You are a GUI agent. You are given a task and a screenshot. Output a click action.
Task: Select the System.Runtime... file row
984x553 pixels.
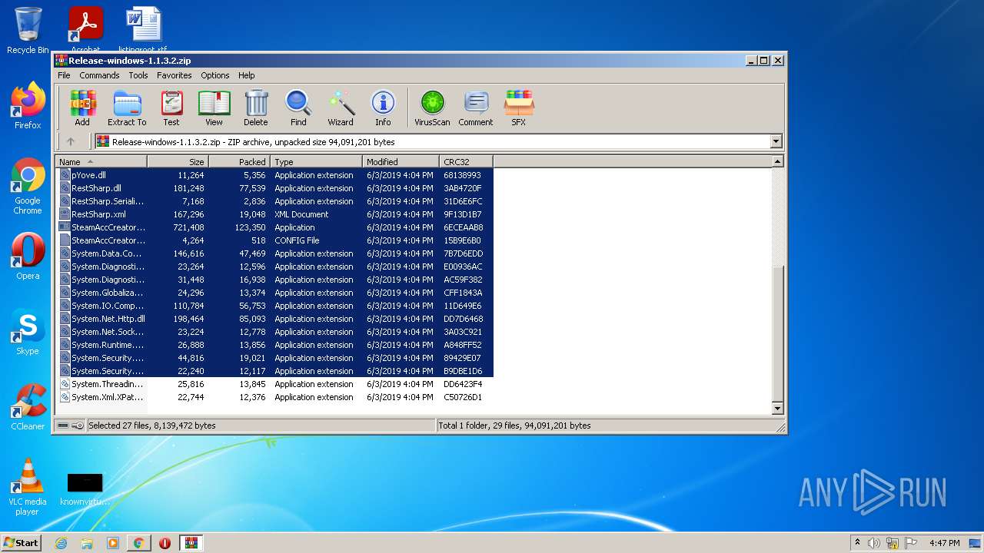click(274, 345)
